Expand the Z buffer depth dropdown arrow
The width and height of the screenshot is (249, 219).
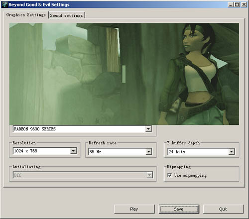click(232, 151)
